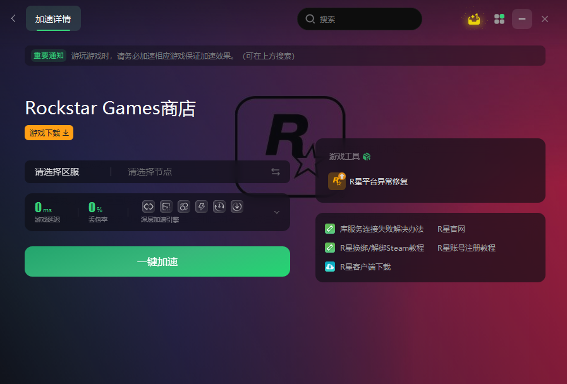
Task: Close the window with the X icon
Action: (545, 19)
